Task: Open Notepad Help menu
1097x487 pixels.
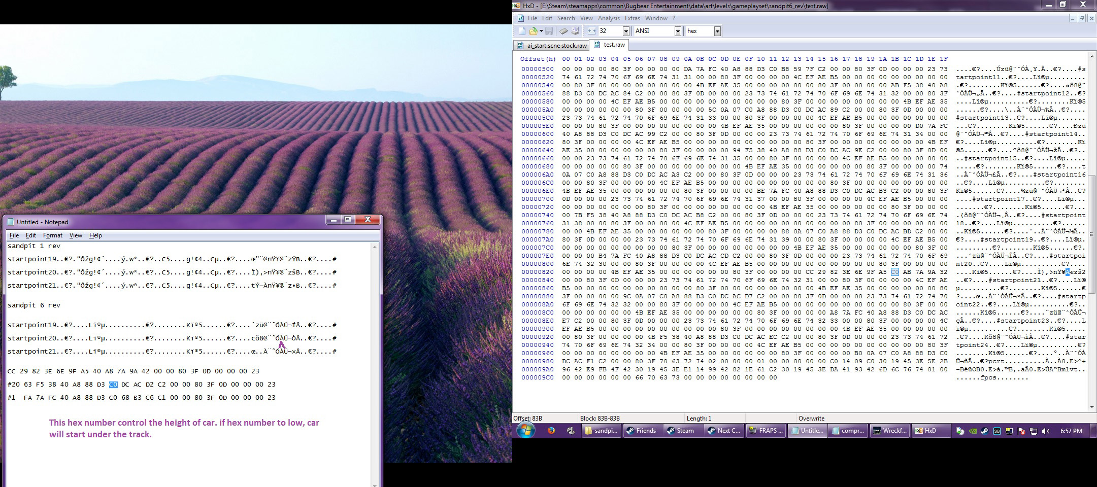Action: point(95,235)
